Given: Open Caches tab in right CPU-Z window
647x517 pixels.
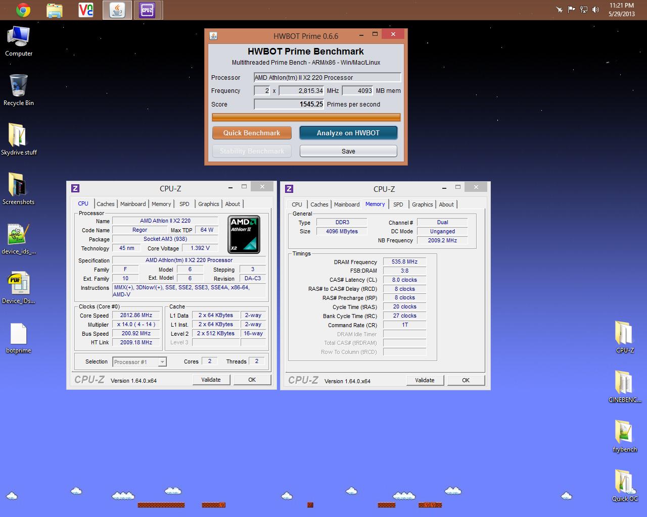Looking at the screenshot, I should (319, 204).
